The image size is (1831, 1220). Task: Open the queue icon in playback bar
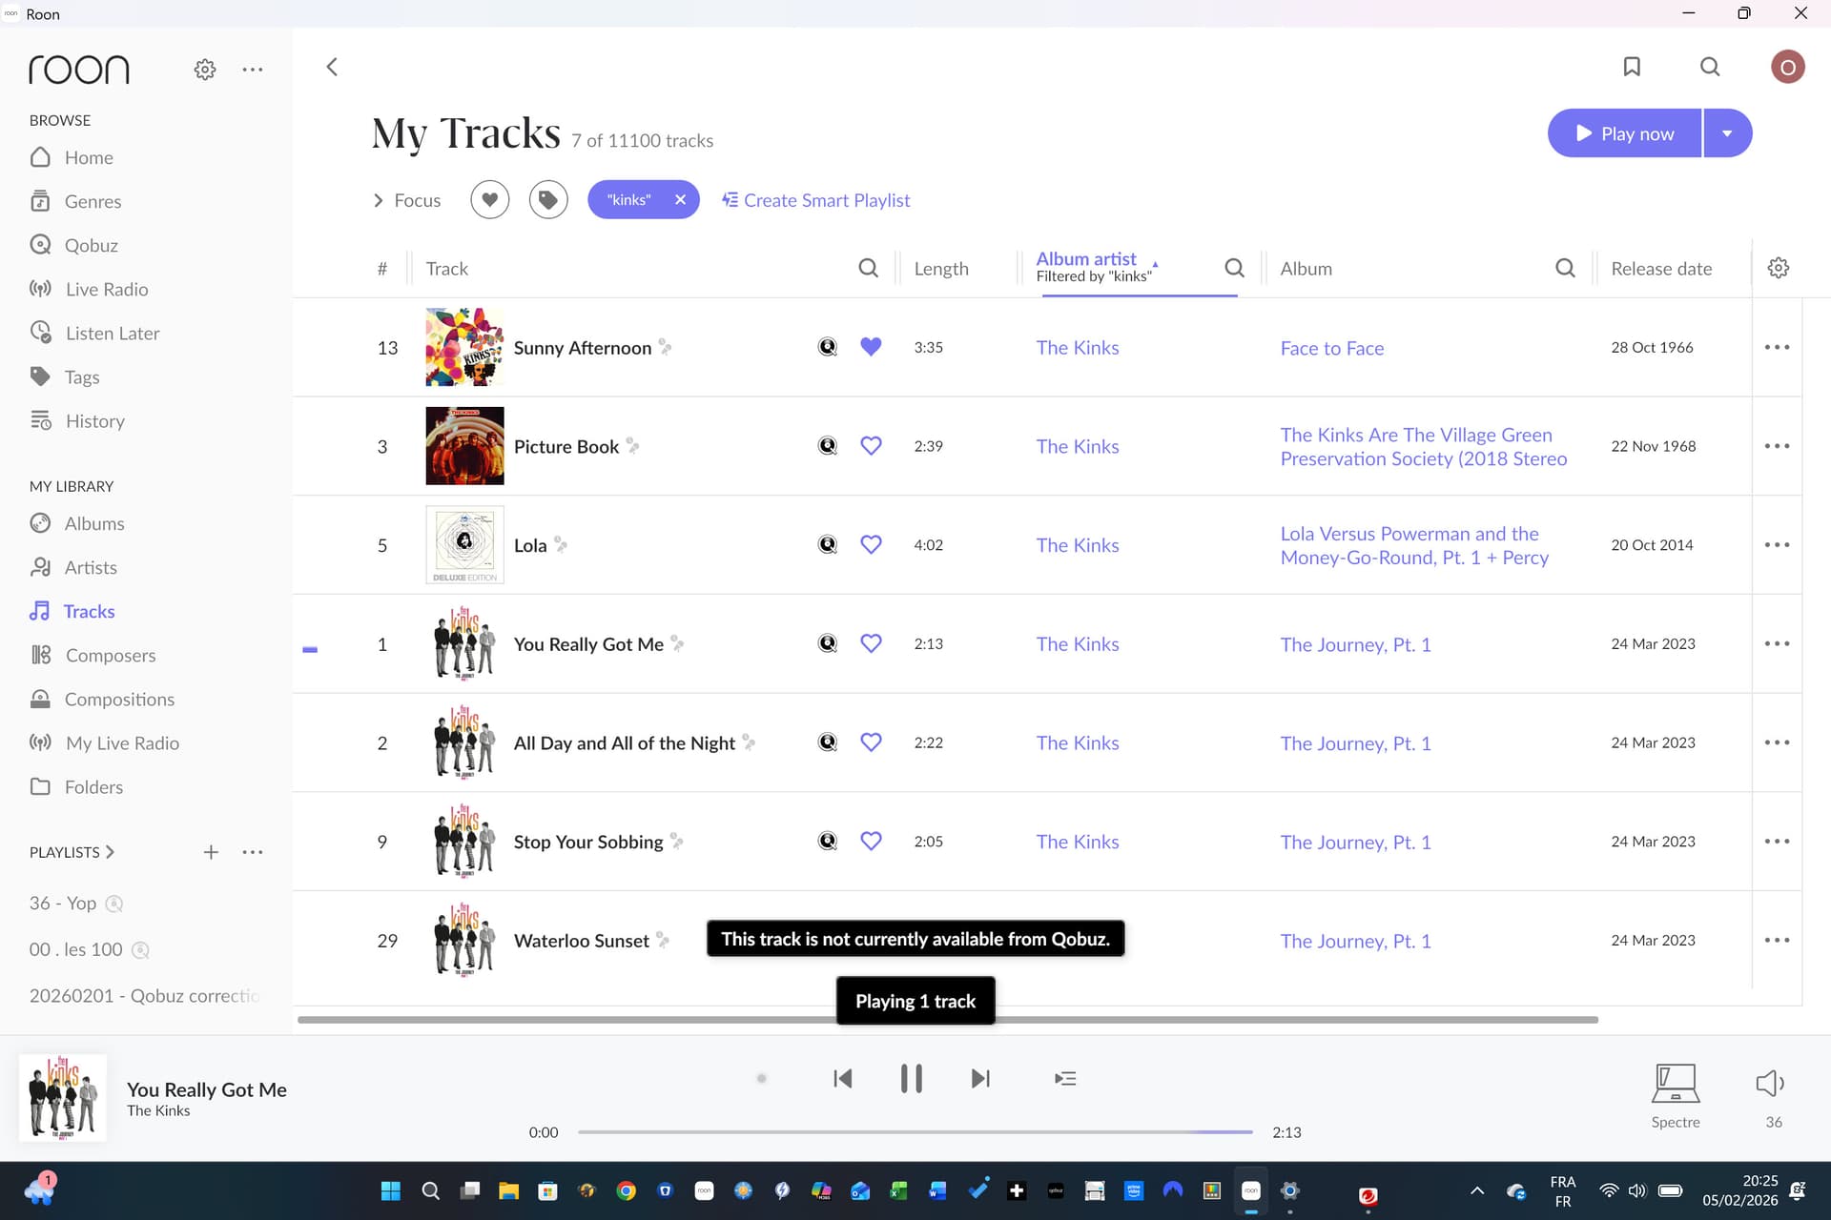coord(1065,1078)
